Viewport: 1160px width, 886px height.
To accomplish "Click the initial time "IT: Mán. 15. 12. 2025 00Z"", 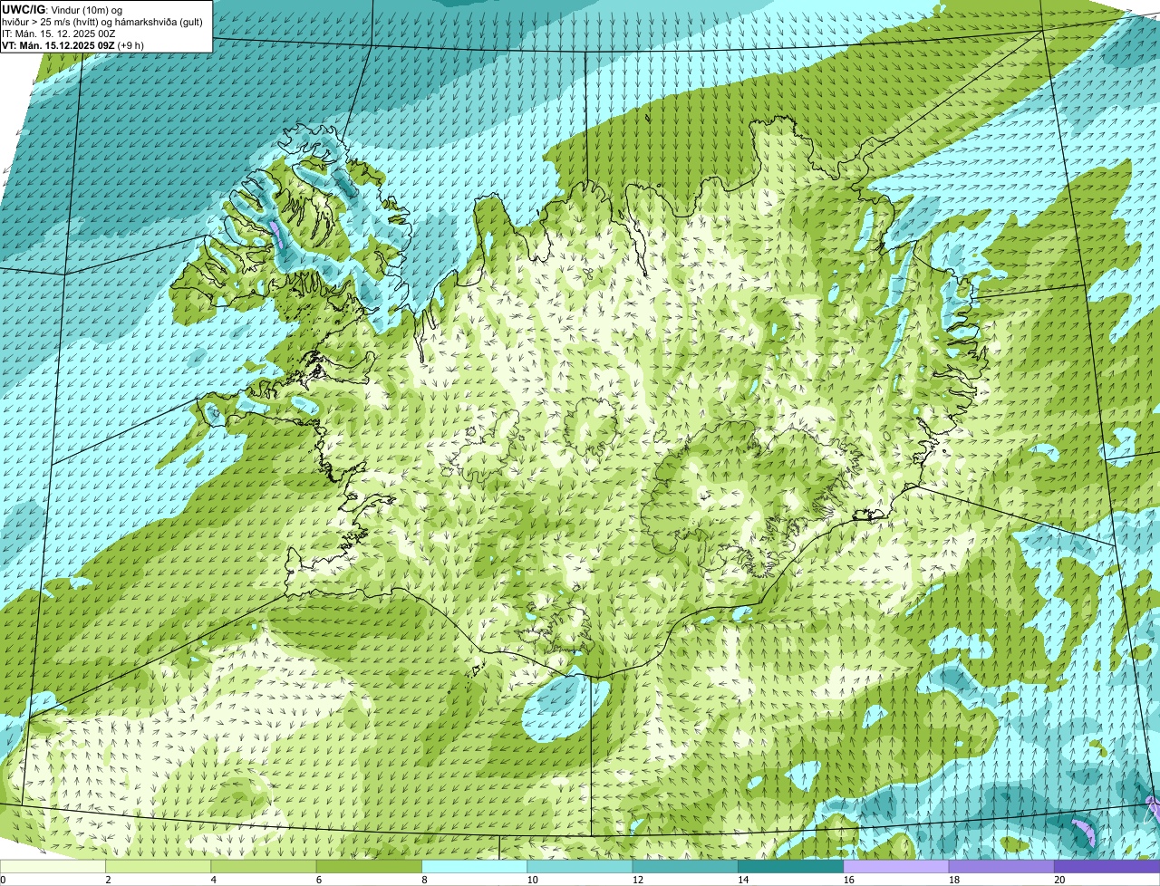I will pyautogui.click(x=59, y=34).
